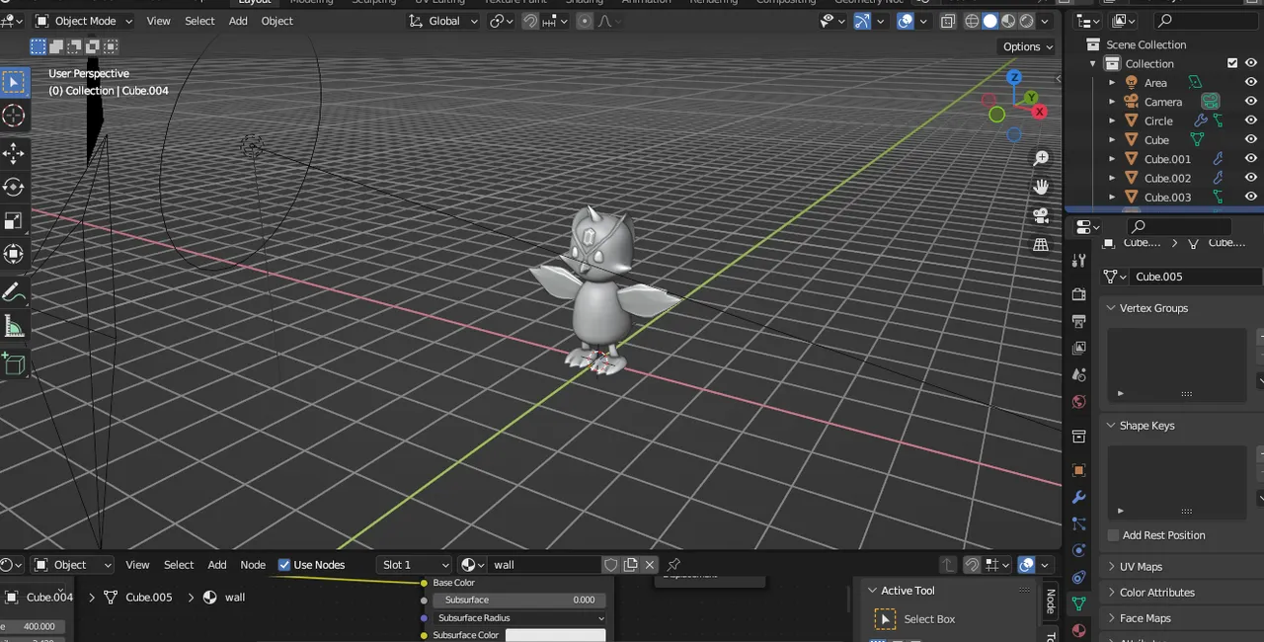1264x642 pixels.
Task: Toggle gizmo display in the viewport header
Action: 861,21
